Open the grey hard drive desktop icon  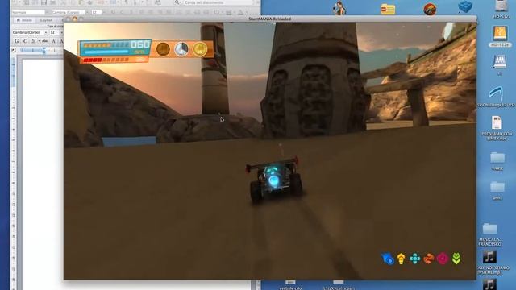pos(501,6)
